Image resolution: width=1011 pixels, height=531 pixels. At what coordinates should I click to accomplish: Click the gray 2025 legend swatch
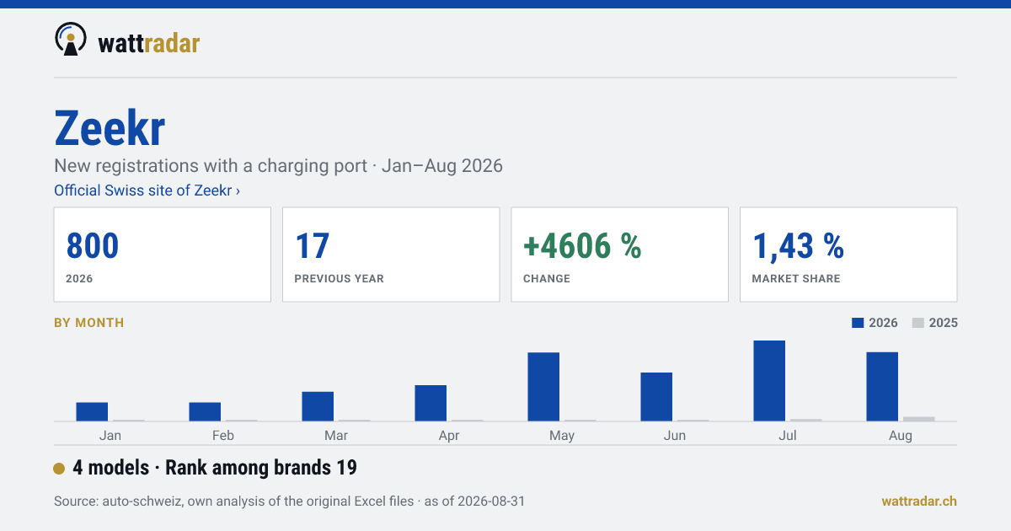(x=918, y=323)
